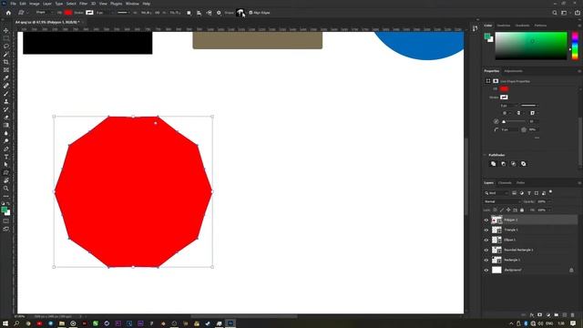Screen dimensions: 583x328
Task: Click the Home icon in options bar
Action: click(8, 13)
